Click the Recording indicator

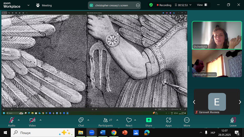click(164, 5)
